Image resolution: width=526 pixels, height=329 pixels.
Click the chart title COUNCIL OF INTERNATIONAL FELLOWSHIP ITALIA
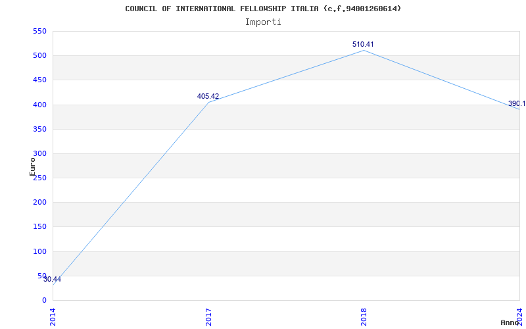point(263,9)
